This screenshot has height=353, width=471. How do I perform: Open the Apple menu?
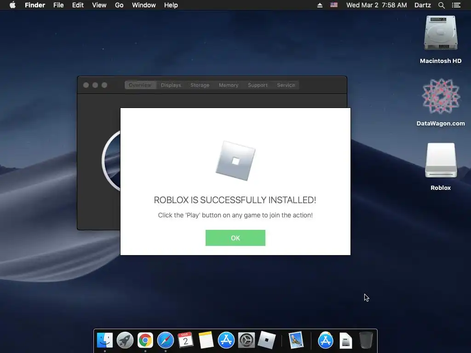pyautogui.click(x=12, y=5)
